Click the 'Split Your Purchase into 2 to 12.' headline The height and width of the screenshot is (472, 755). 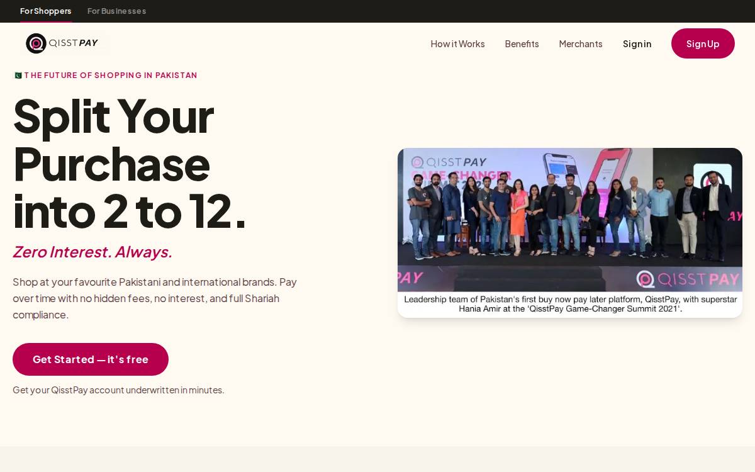(129, 164)
